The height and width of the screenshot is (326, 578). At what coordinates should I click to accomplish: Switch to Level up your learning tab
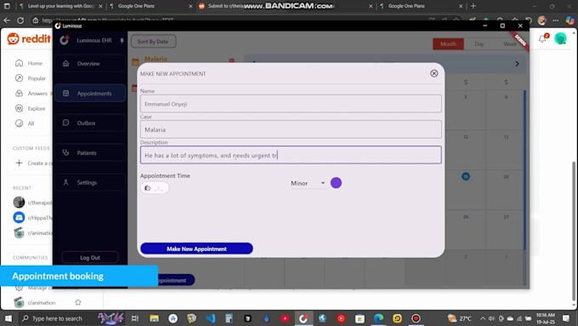coord(61,6)
